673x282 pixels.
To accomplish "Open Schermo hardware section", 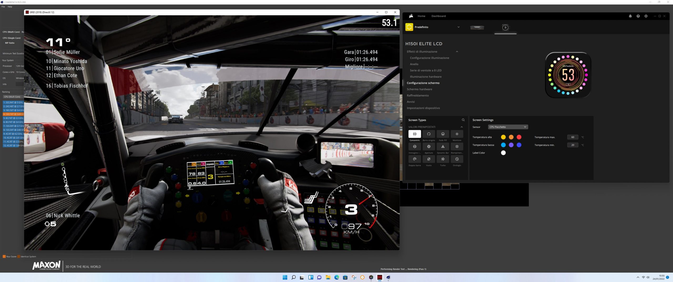I will click(x=419, y=89).
